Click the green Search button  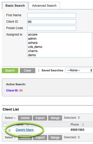click(10, 71)
